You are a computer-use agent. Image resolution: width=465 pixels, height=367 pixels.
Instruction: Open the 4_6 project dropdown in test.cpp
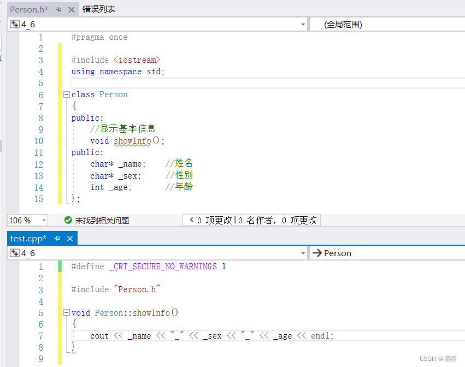click(x=303, y=253)
